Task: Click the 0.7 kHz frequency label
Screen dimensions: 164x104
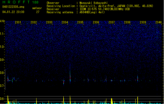Action: [2, 86]
